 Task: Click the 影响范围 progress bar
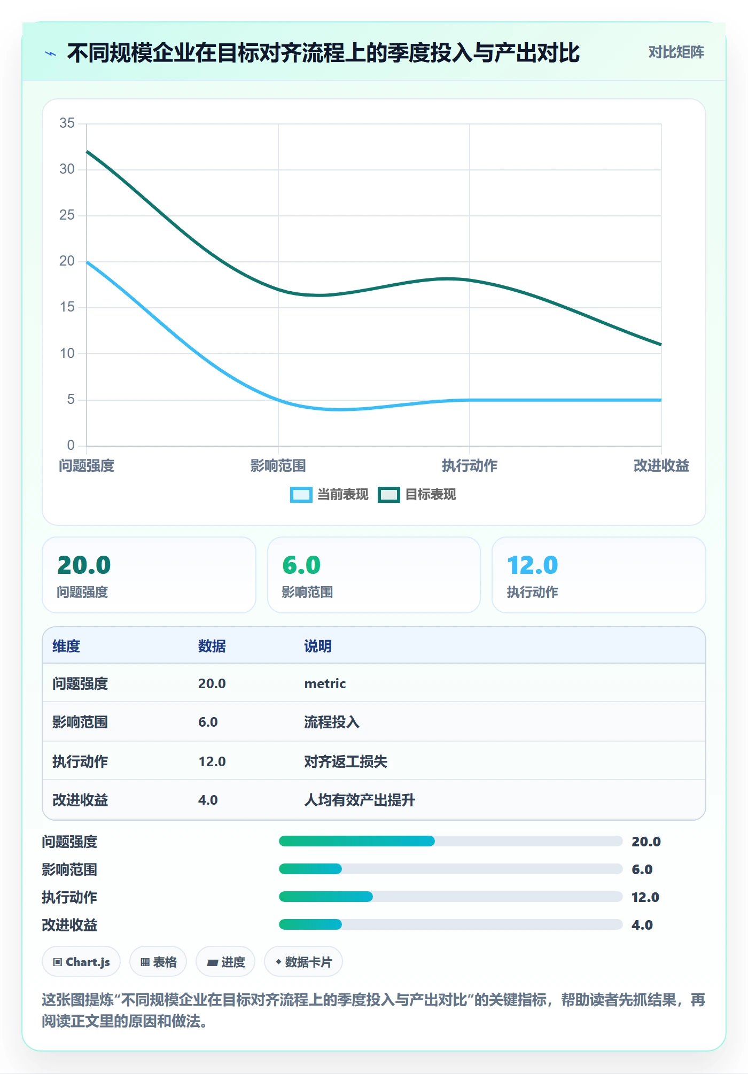[450, 869]
